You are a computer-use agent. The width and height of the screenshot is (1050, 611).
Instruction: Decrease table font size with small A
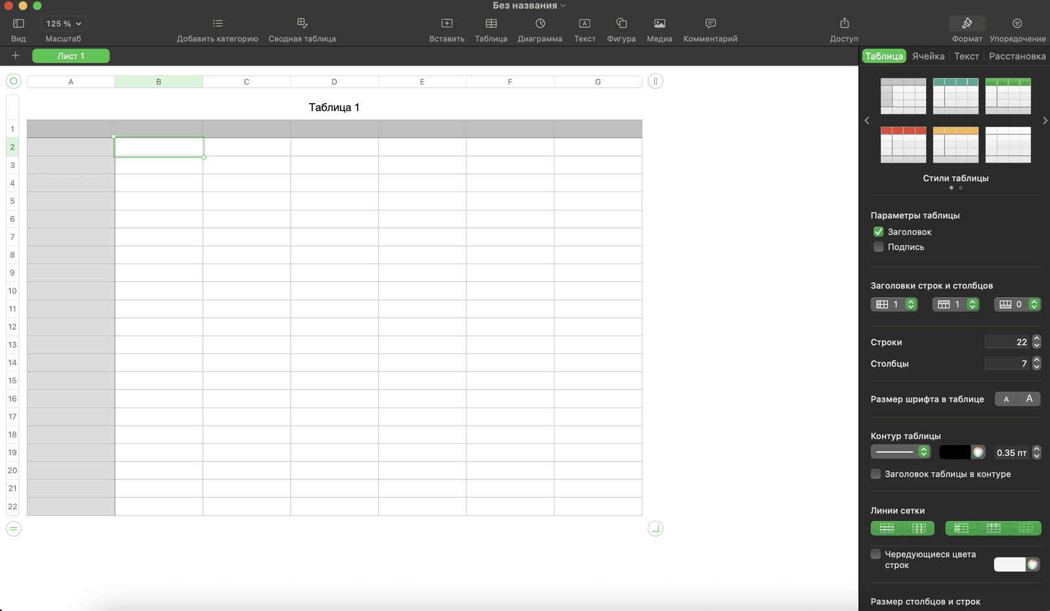pos(1006,399)
